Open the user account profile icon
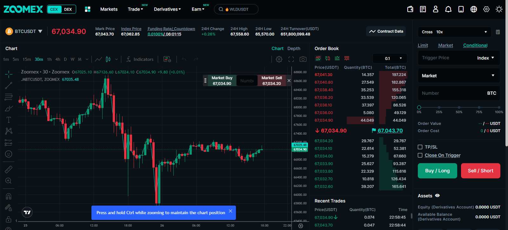 pos(436,9)
